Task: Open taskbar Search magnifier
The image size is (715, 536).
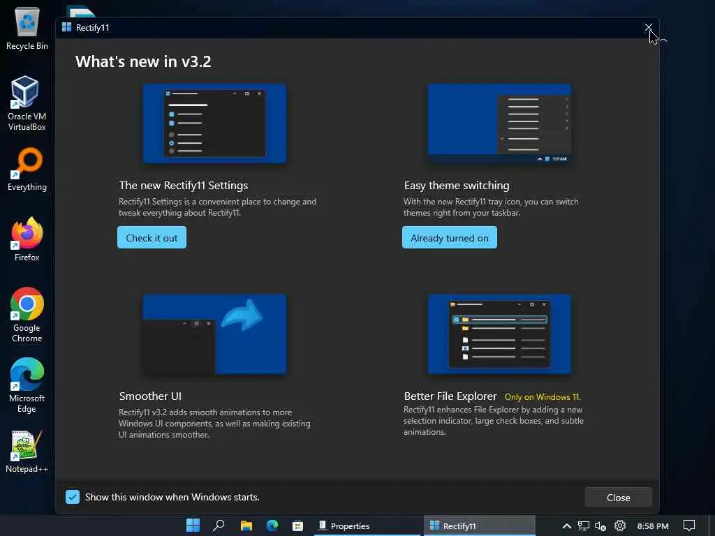Action: [x=219, y=526]
